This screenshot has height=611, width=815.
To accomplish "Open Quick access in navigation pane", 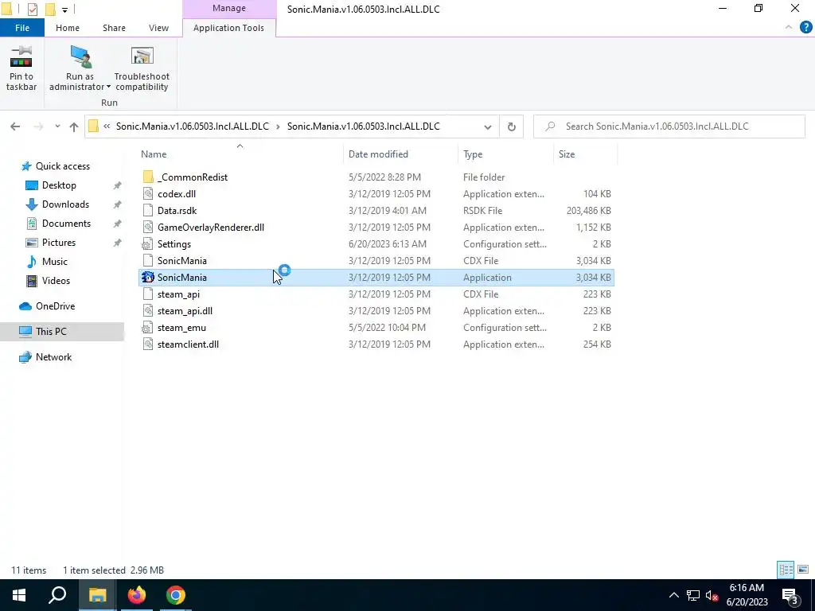I will tap(62, 166).
